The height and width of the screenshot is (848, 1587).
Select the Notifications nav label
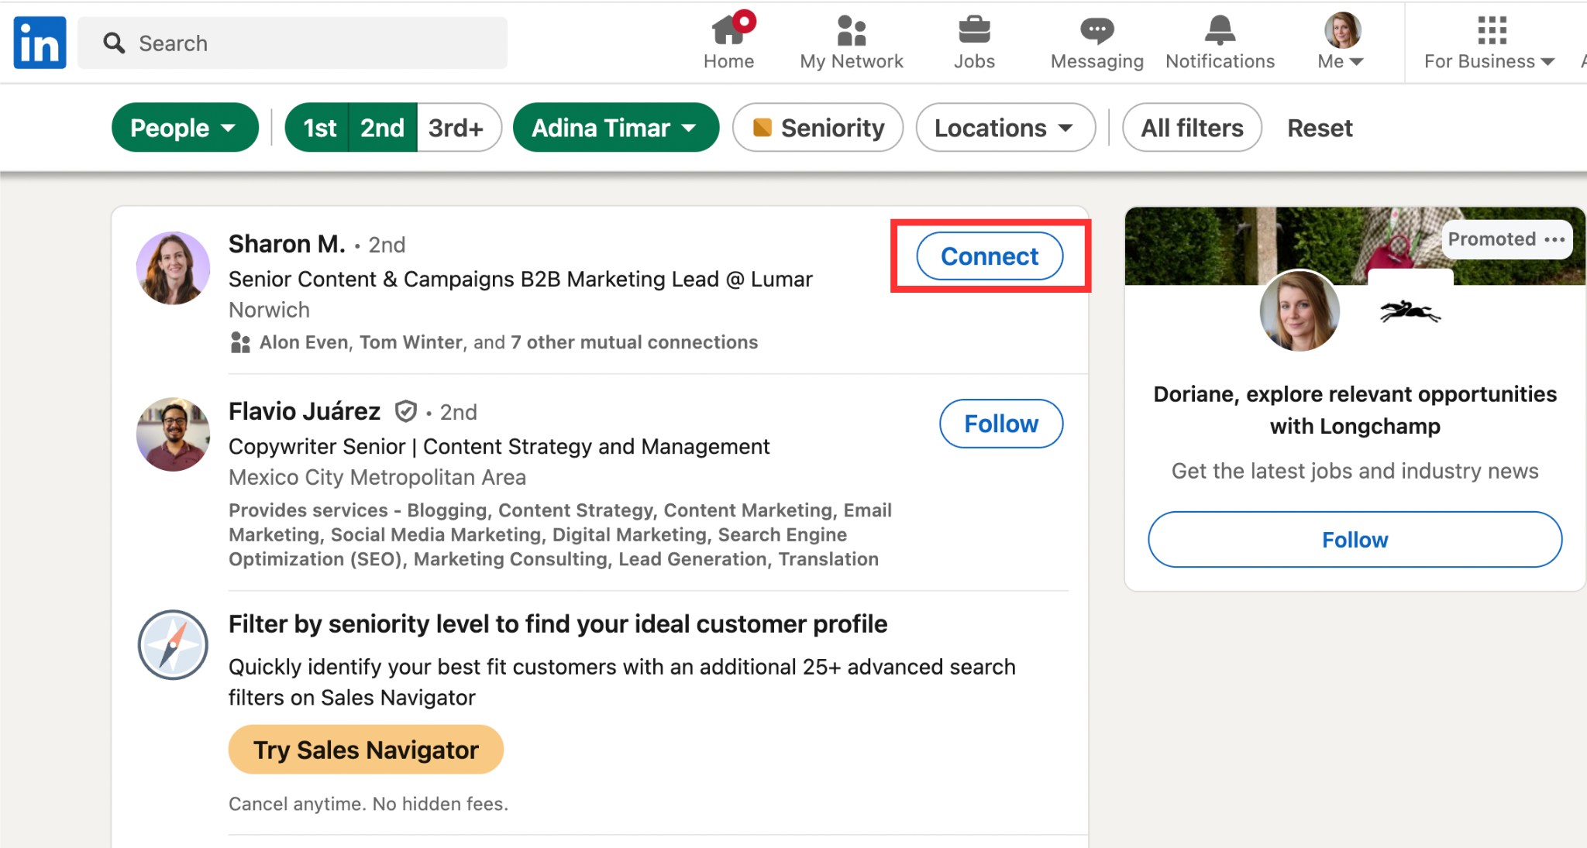click(1220, 61)
